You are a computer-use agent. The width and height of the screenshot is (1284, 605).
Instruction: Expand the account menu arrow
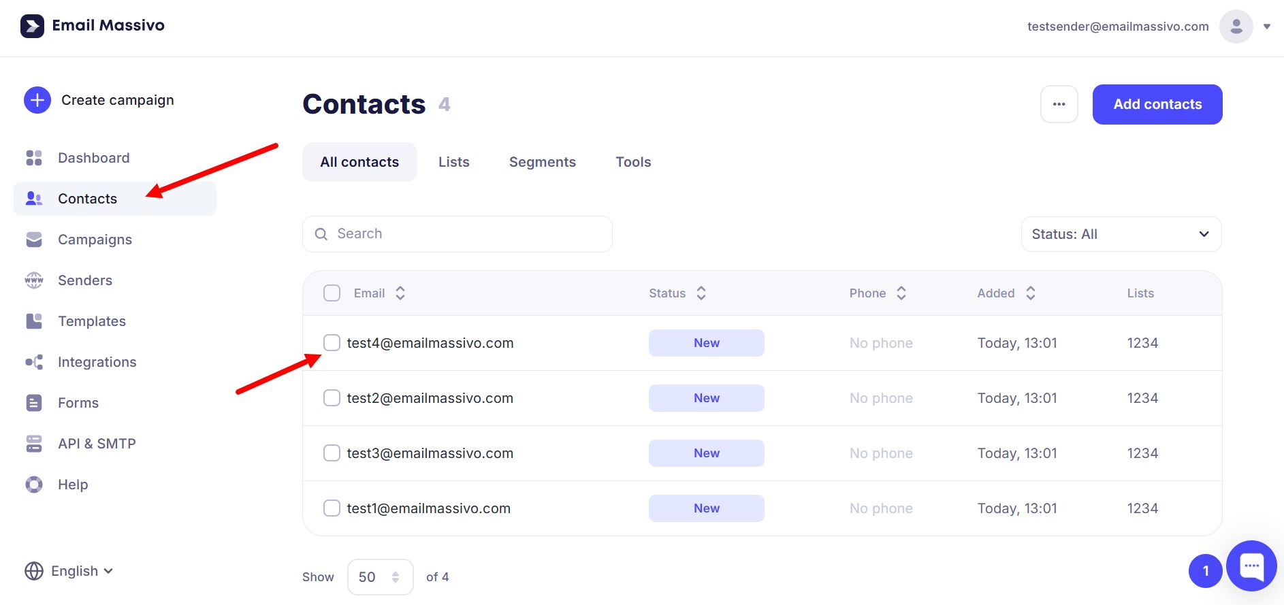click(x=1266, y=27)
